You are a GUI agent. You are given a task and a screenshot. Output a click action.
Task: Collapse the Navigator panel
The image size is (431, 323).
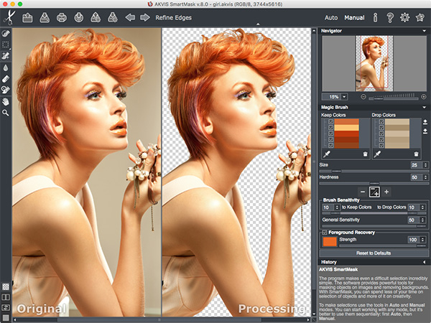coord(424,32)
